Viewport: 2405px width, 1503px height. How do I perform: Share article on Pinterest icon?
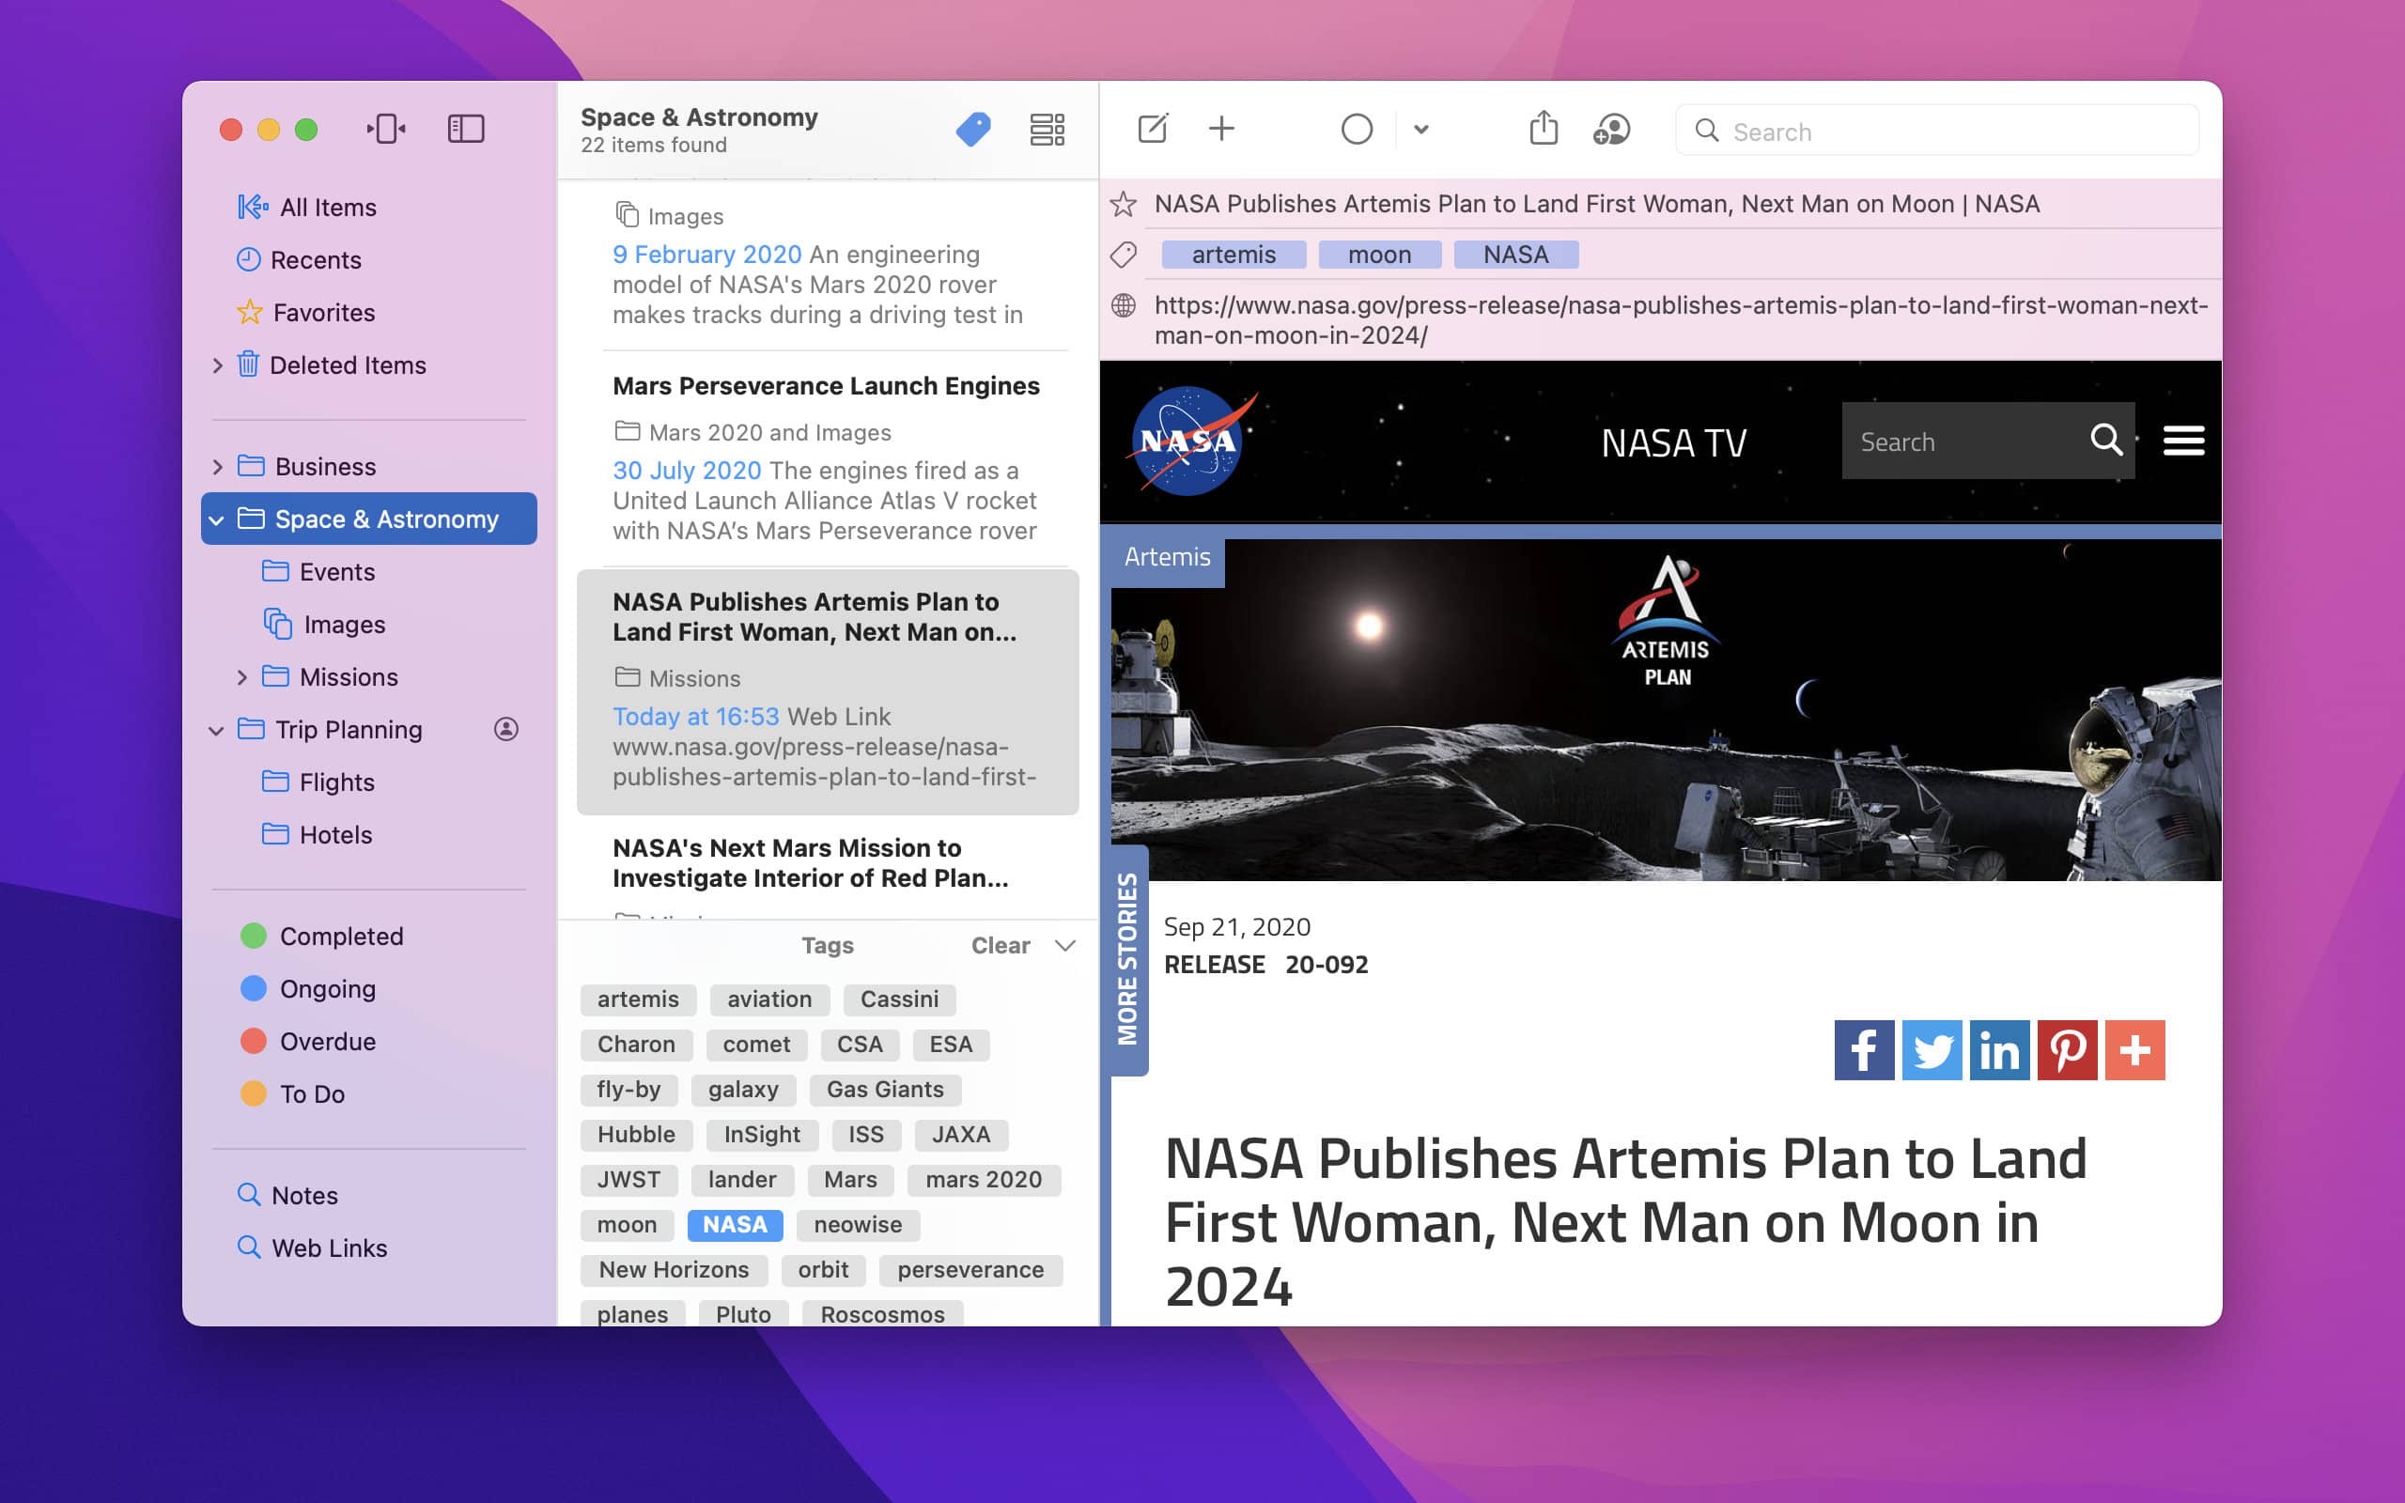[x=2067, y=1049]
